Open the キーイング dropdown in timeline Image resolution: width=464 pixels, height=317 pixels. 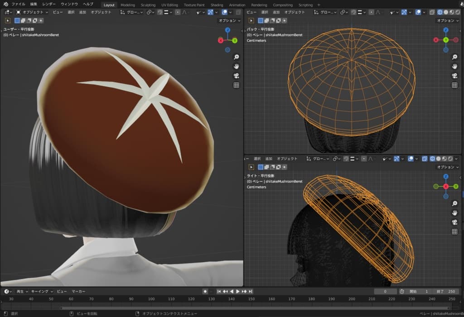pyautogui.click(x=42, y=291)
